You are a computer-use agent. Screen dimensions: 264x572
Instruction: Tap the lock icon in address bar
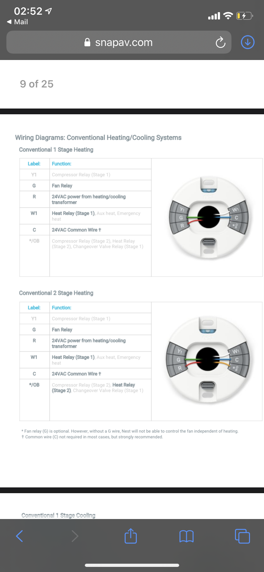[87, 42]
